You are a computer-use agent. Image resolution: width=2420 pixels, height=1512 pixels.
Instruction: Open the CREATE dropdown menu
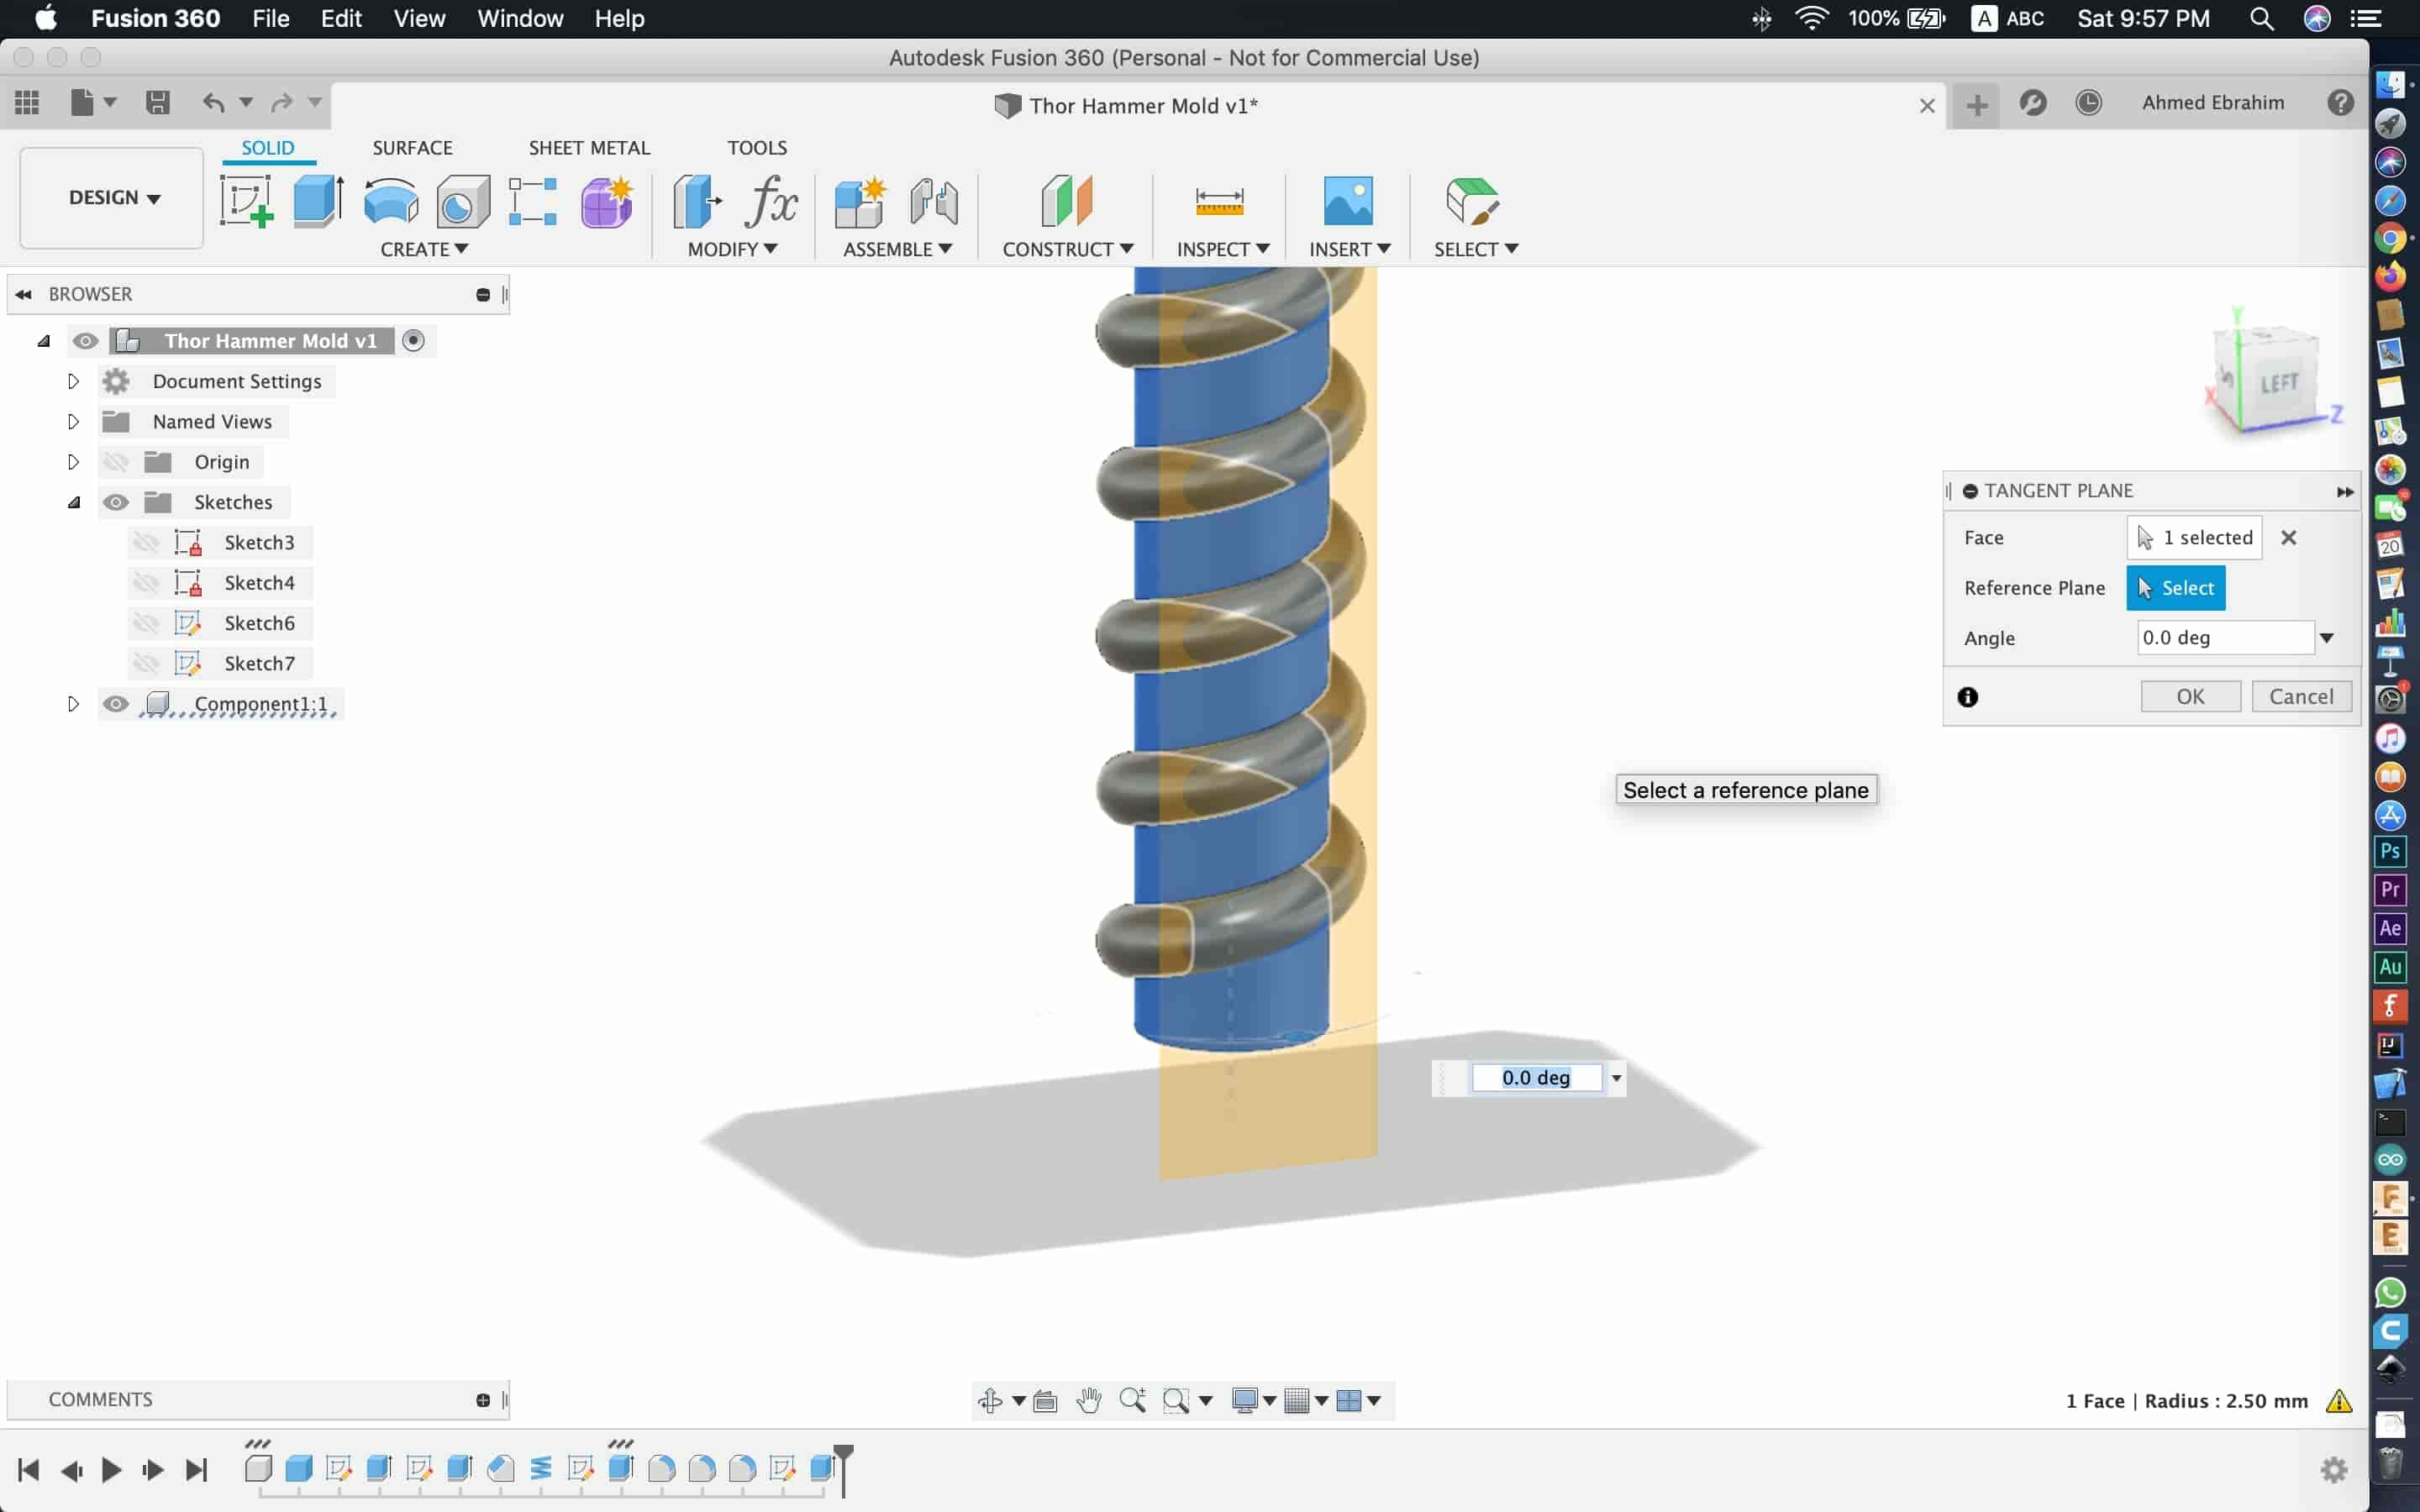pos(424,249)
